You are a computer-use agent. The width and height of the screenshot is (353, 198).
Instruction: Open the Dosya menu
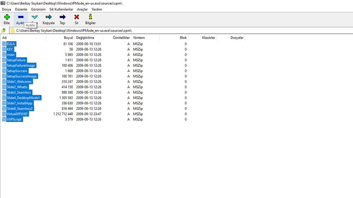pyautogui.click(x=6, y=9)
